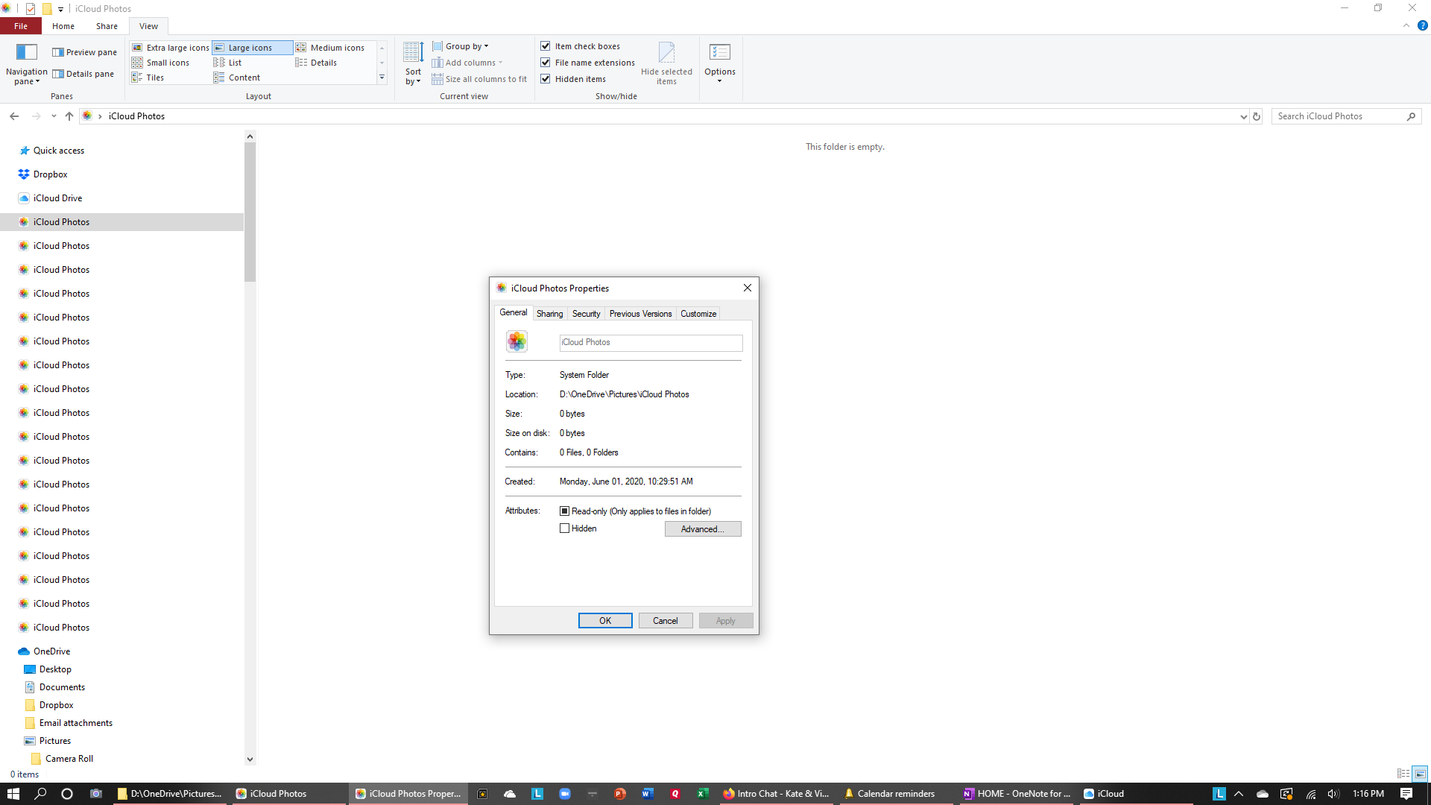Open the File menu
The width and height of the screenshot is (1431, 805).
21,26
